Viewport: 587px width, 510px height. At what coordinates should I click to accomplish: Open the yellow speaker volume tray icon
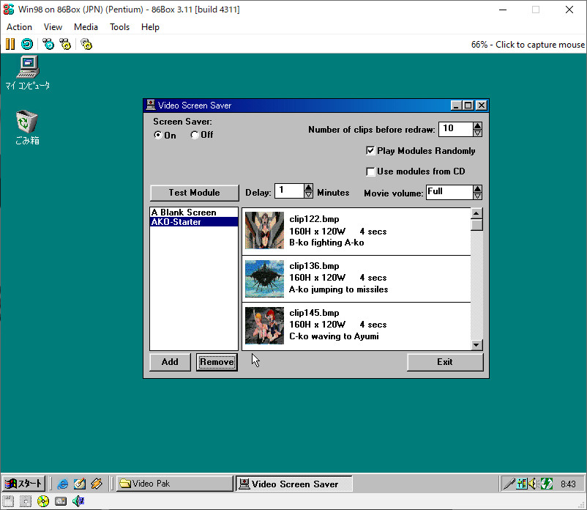533,484
